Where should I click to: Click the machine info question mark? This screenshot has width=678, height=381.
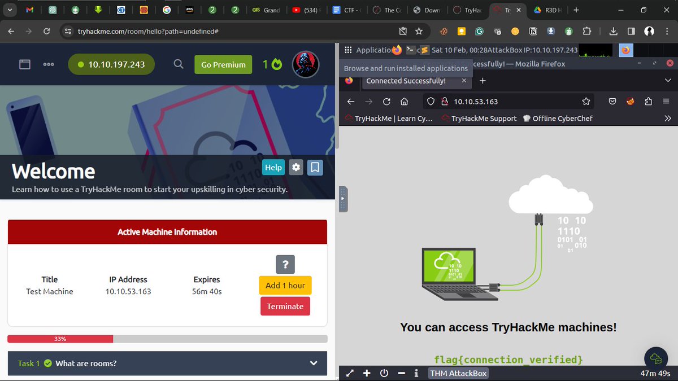[x=285, y=264]
